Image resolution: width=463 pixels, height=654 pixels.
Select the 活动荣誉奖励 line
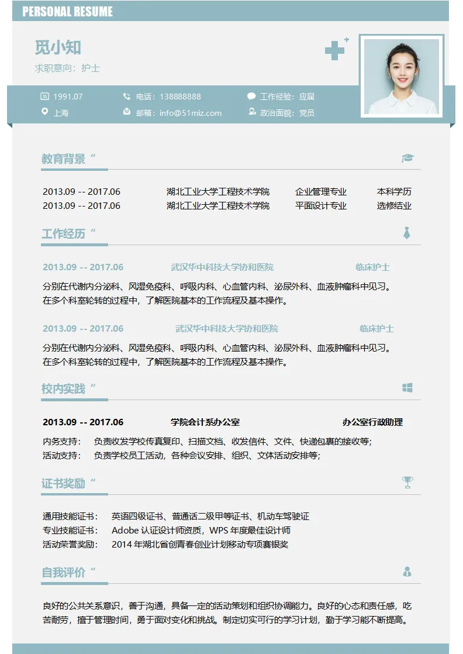[x=165, y=544]
